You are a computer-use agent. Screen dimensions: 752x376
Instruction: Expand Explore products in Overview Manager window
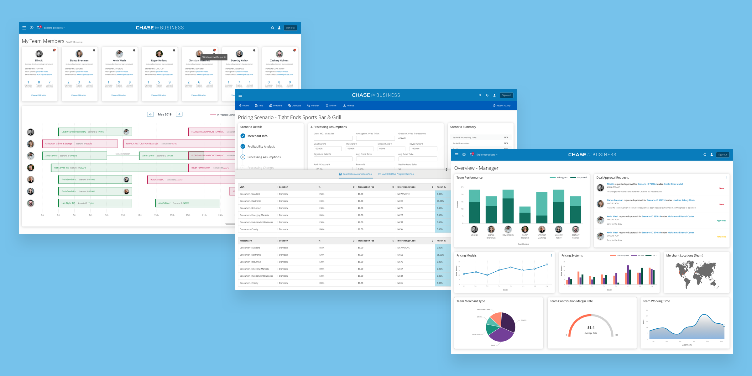[x=487, y=155]
